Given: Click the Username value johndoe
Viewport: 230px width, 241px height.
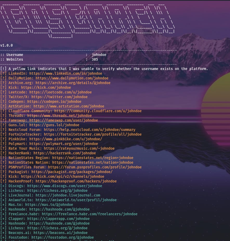Looking at the screenshot, I should (99, 55).
